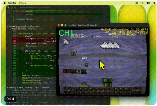
Task: Click added line 213 'if (have_frame_ &&'
Action: (x=34, y=51)
